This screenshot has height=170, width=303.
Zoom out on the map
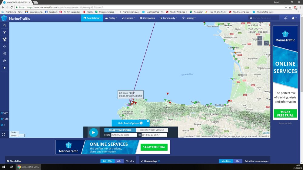pos(260,43)
